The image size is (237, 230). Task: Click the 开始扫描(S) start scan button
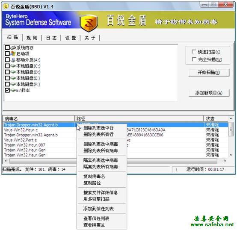click(209, 73)
